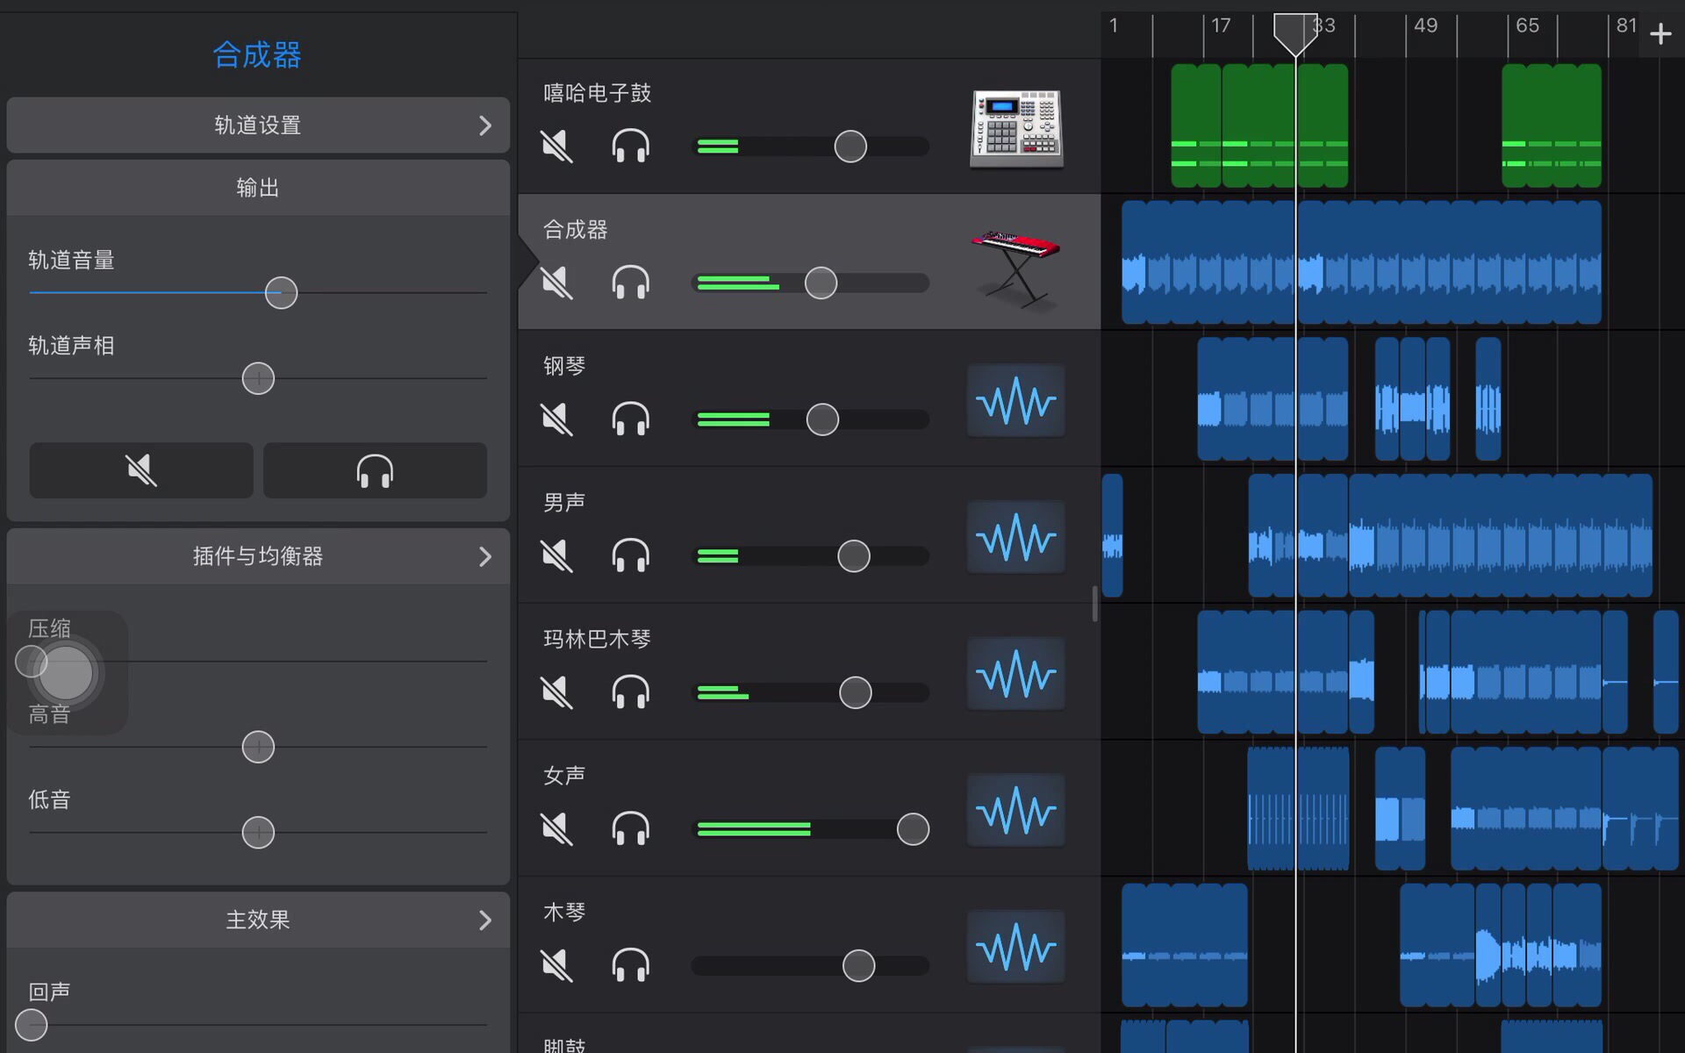Select the 合成器 blue audio region
The image size is (1685, 1053).
1361,262
